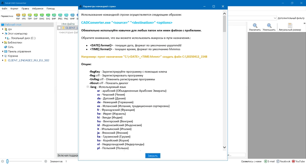Click the Панель управления icon
The width and height of the screenshot is (306, 164).
(6, 51)
